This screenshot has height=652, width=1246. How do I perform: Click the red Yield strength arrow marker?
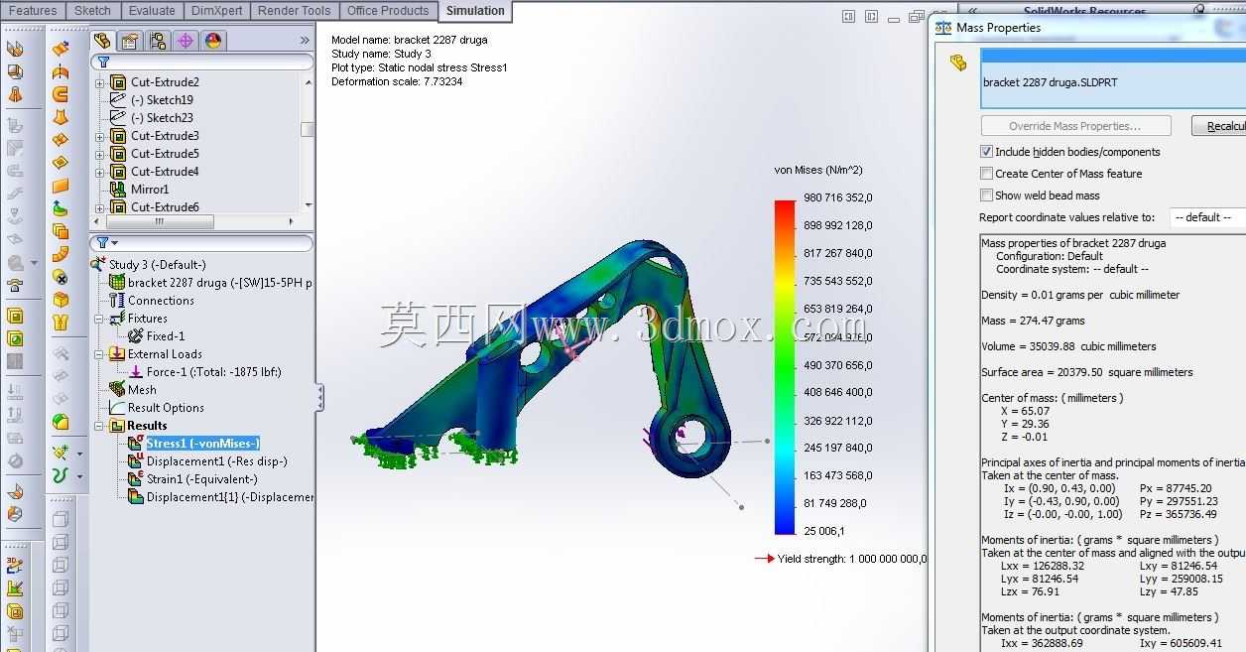[764, 559]
